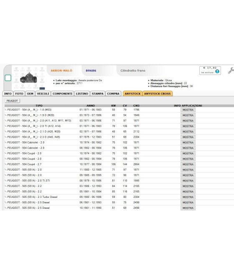Screen dimensions: 234x274
Task: Click MOSTRA for 504 Cabriolet 2.0 1974
Action: pos(188,143)
